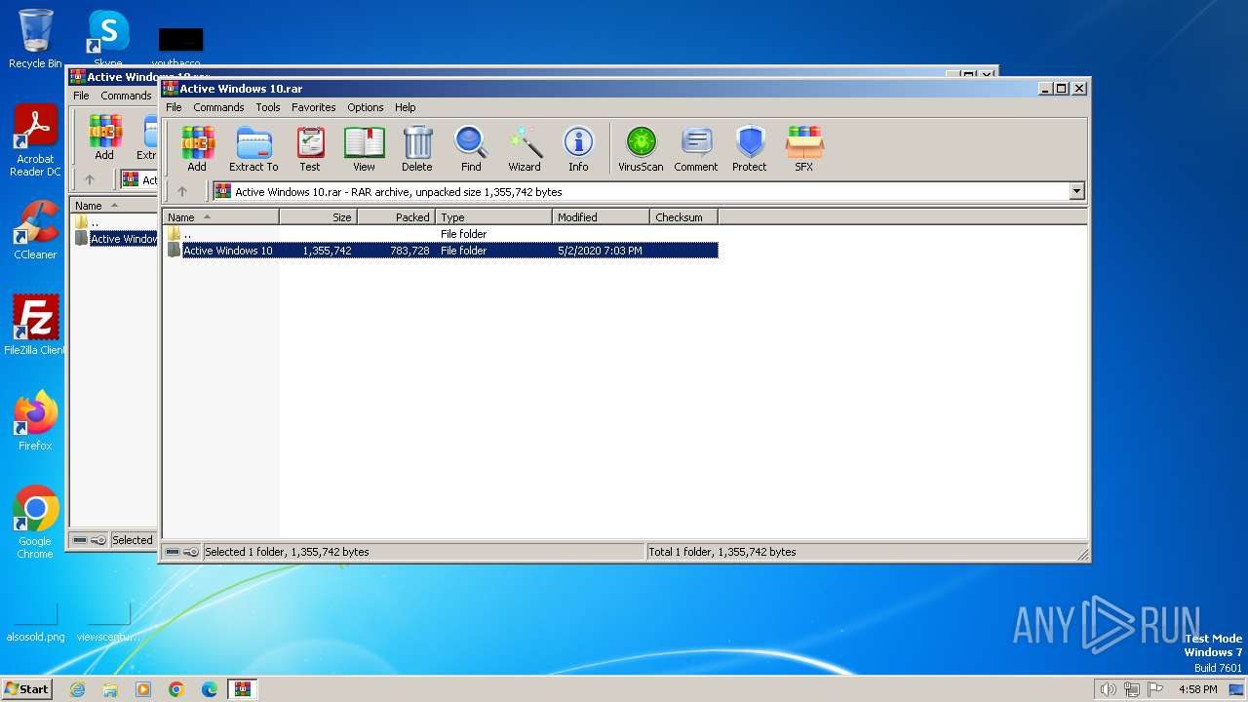Click WinRAR taskbar button
Image resolution: width=1248 pixels, height=702 pixels.
point(243,689)
